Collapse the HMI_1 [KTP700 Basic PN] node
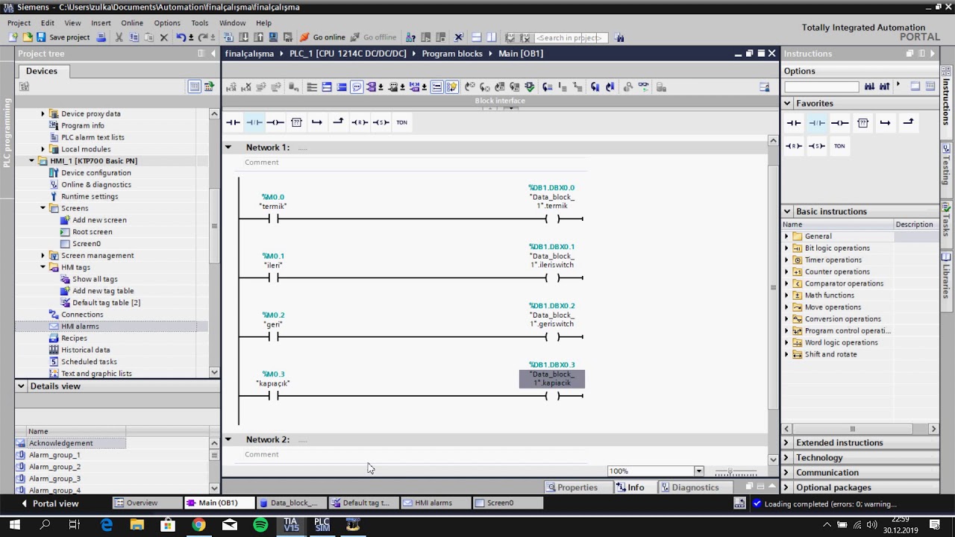Screen dimensions: 955x537 32,161
